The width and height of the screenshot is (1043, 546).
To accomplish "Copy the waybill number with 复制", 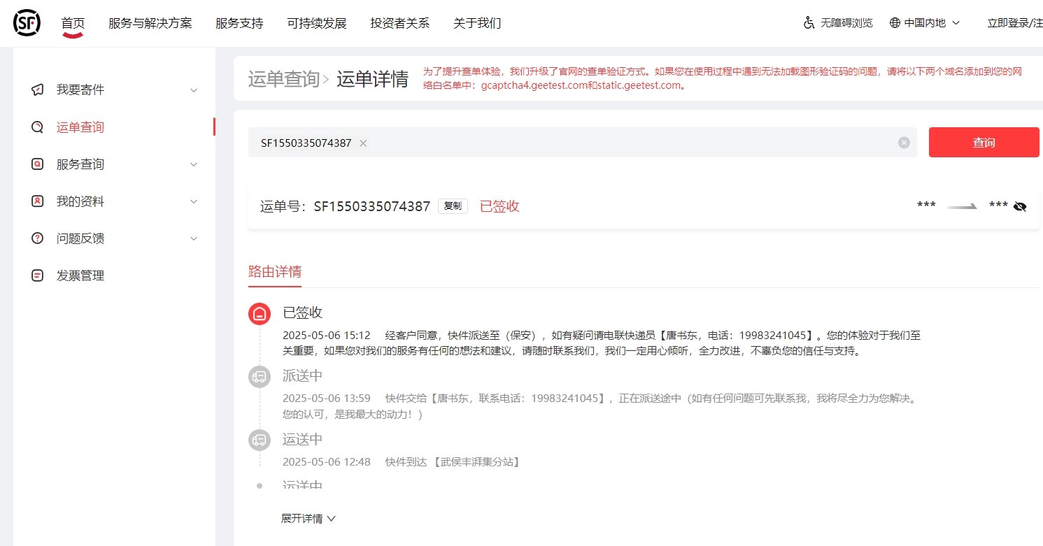I will point(453,206).
